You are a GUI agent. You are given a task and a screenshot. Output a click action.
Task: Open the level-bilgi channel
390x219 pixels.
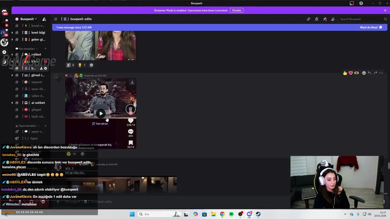pos(31,33)
